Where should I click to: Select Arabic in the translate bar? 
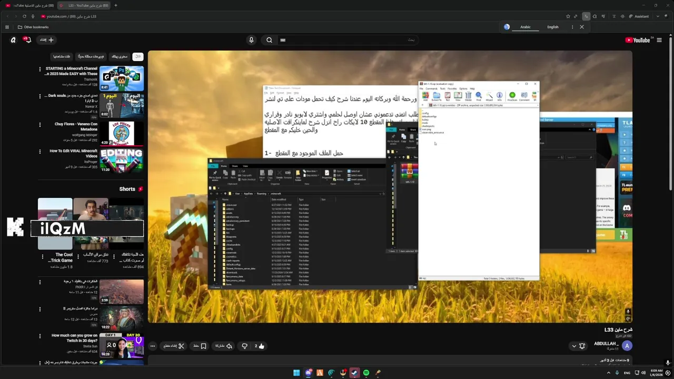pos(526,27)
